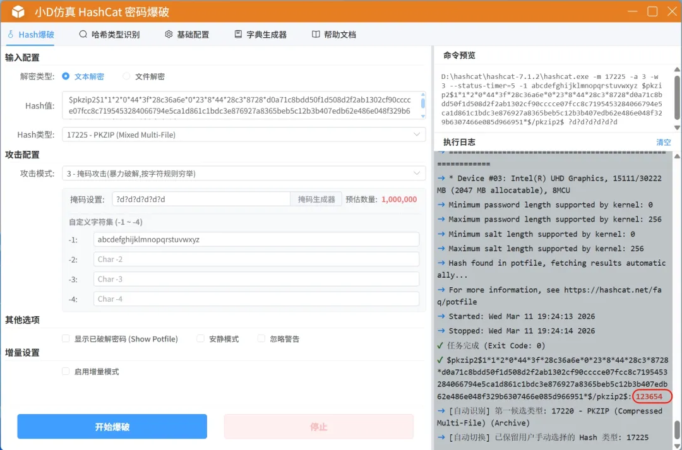Close the HashCat window

(x=673, y=12)
